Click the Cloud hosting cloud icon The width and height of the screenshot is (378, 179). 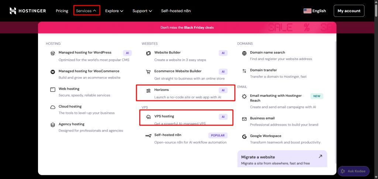pyautogui.click(x=52, y=107)
